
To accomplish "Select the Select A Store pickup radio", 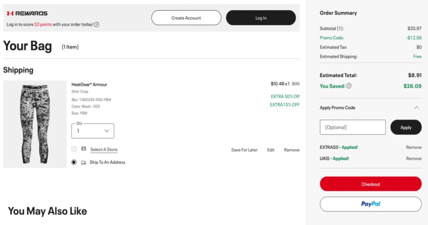I will pos(74,149).
